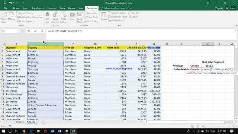Click Map Properties
The width and height of the screenshot is (238, 134).
[x=118, y=13]
